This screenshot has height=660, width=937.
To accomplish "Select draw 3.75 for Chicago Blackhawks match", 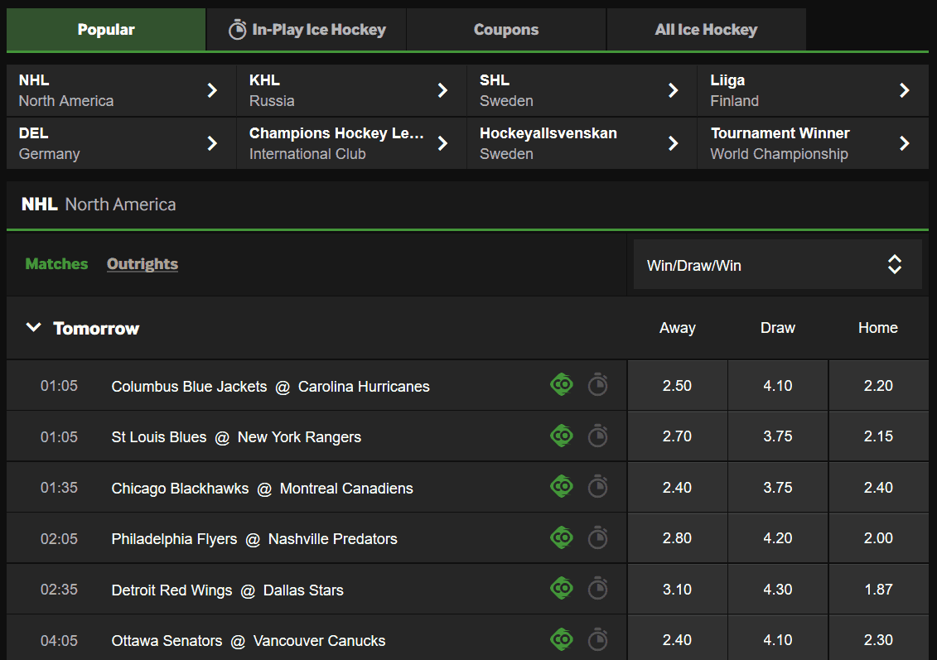I will click(x=777, y=488).
